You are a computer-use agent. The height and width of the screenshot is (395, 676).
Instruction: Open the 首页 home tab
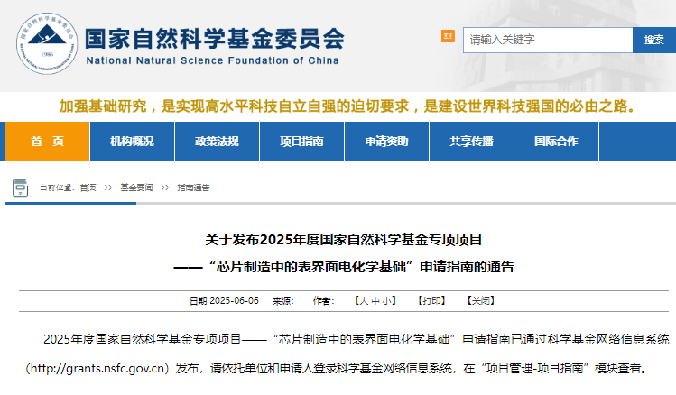48,142
